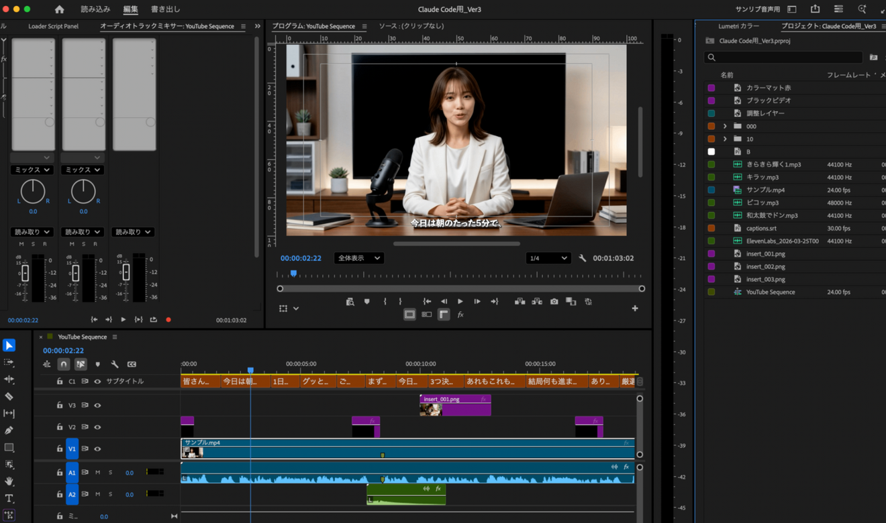Click the Home icon in top bar
The height and width of the screenshot is (523, 886).
[x=60, y=9]
